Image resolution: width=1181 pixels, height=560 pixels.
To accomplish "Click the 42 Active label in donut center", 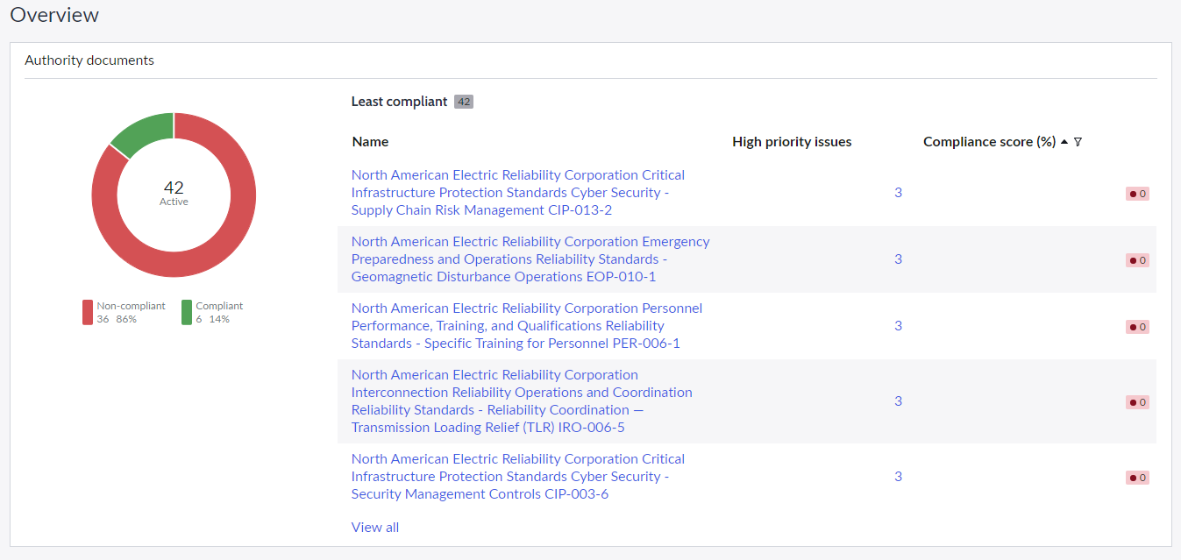I will tap(174, 193).
